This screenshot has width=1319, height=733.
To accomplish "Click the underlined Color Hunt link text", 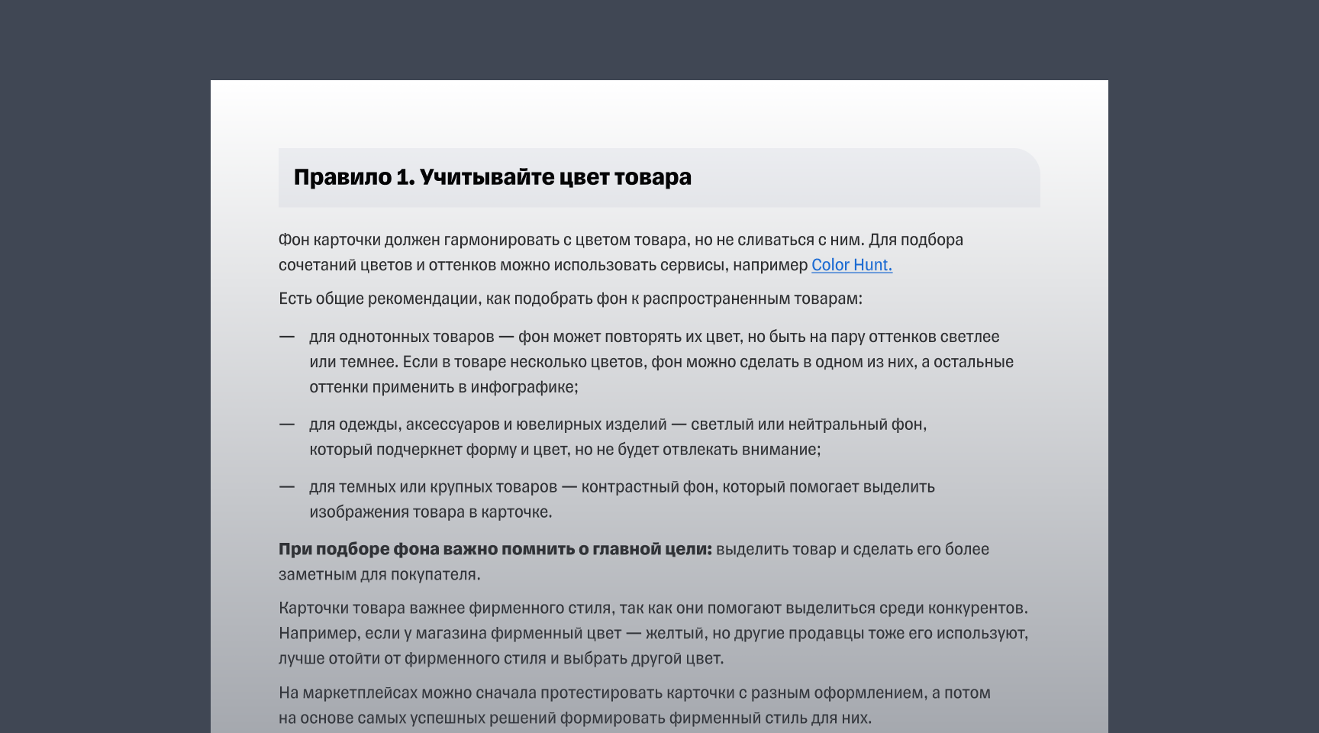I will click(851, 265).
